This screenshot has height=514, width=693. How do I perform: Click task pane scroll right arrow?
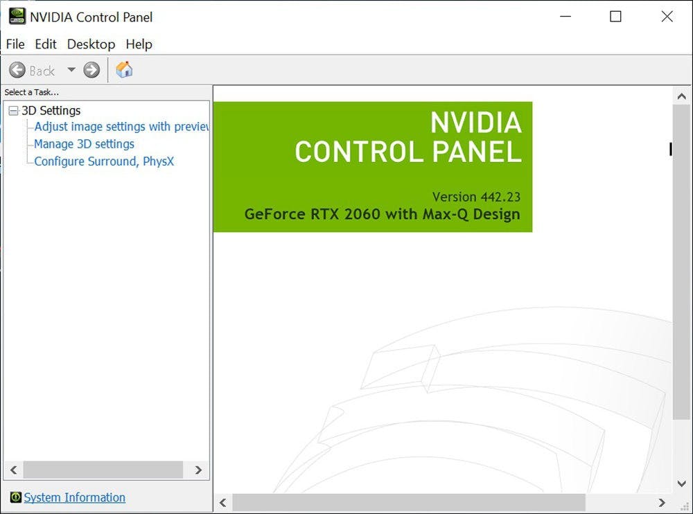(x=198, y=470)
